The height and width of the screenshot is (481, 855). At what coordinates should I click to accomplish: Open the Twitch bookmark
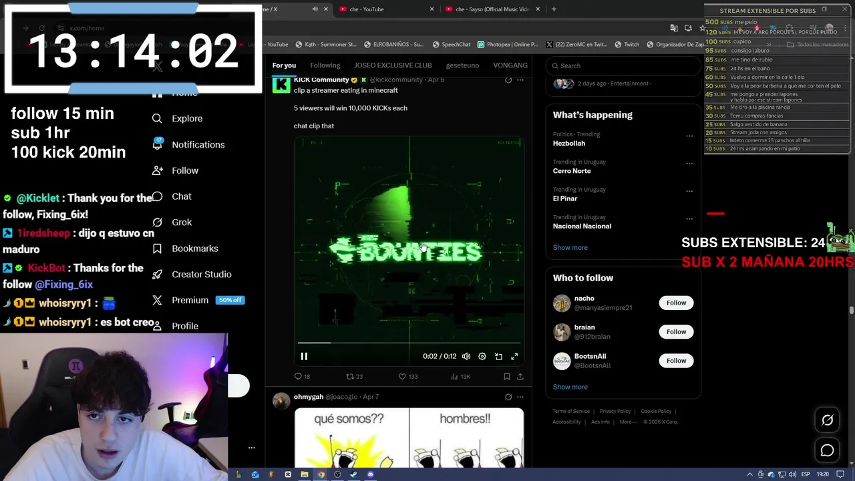click(x=626, y=45)
